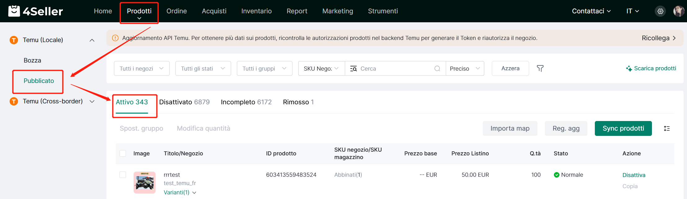Open the Inventario menu
Image resolution: width=687 pixels, height=199 pixels.
pos(257,11)
